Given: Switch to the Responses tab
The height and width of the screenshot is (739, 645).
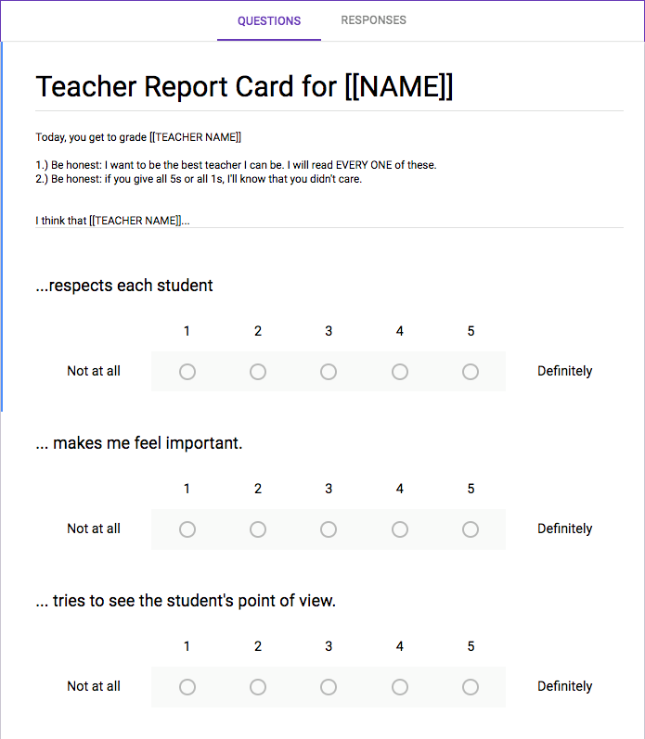Looking at the screenshot, I should [373, 20].
